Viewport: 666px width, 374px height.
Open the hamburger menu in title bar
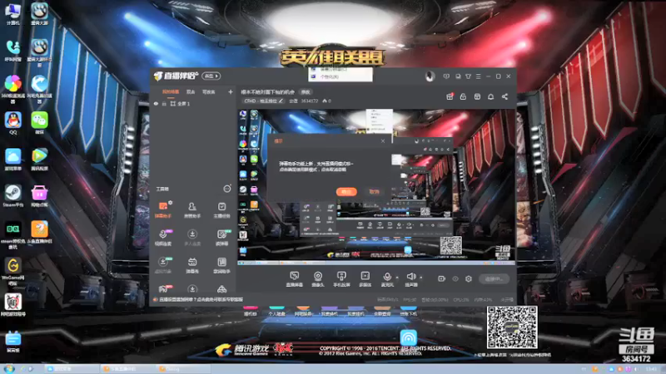(478, 76)
